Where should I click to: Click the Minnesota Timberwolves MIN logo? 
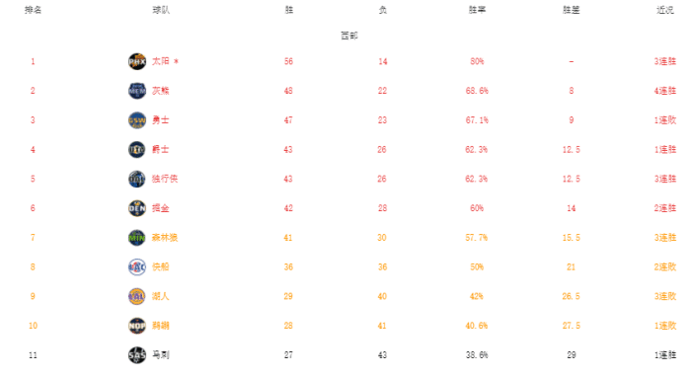tap(137, 238)
